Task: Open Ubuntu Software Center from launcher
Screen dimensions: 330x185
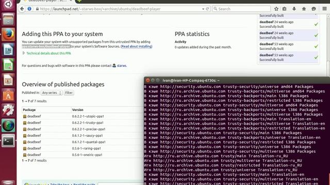Action: (x=8, y=95)
